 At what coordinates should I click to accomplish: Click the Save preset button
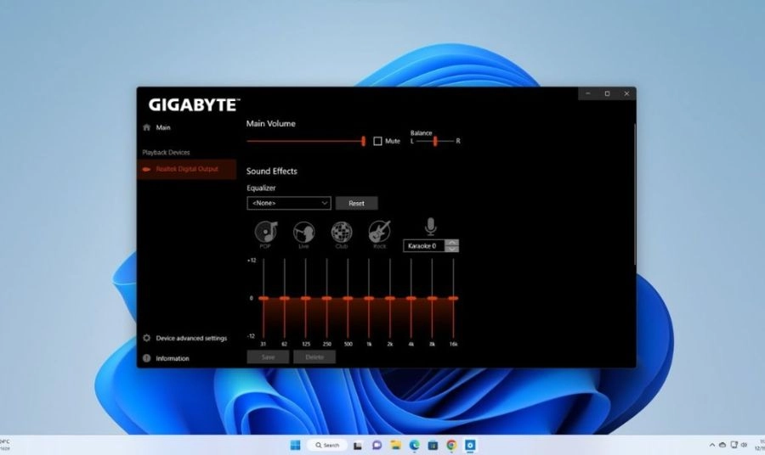click(x=268, y=357)
